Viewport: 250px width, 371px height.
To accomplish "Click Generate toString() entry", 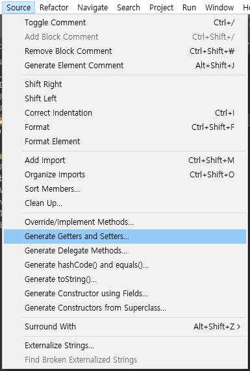I will click(125, 279).
